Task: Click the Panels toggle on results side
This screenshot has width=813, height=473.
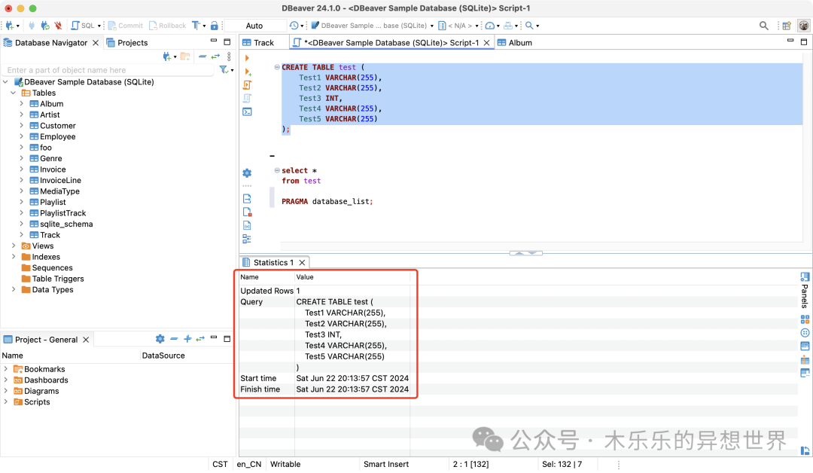Action: 805,290
